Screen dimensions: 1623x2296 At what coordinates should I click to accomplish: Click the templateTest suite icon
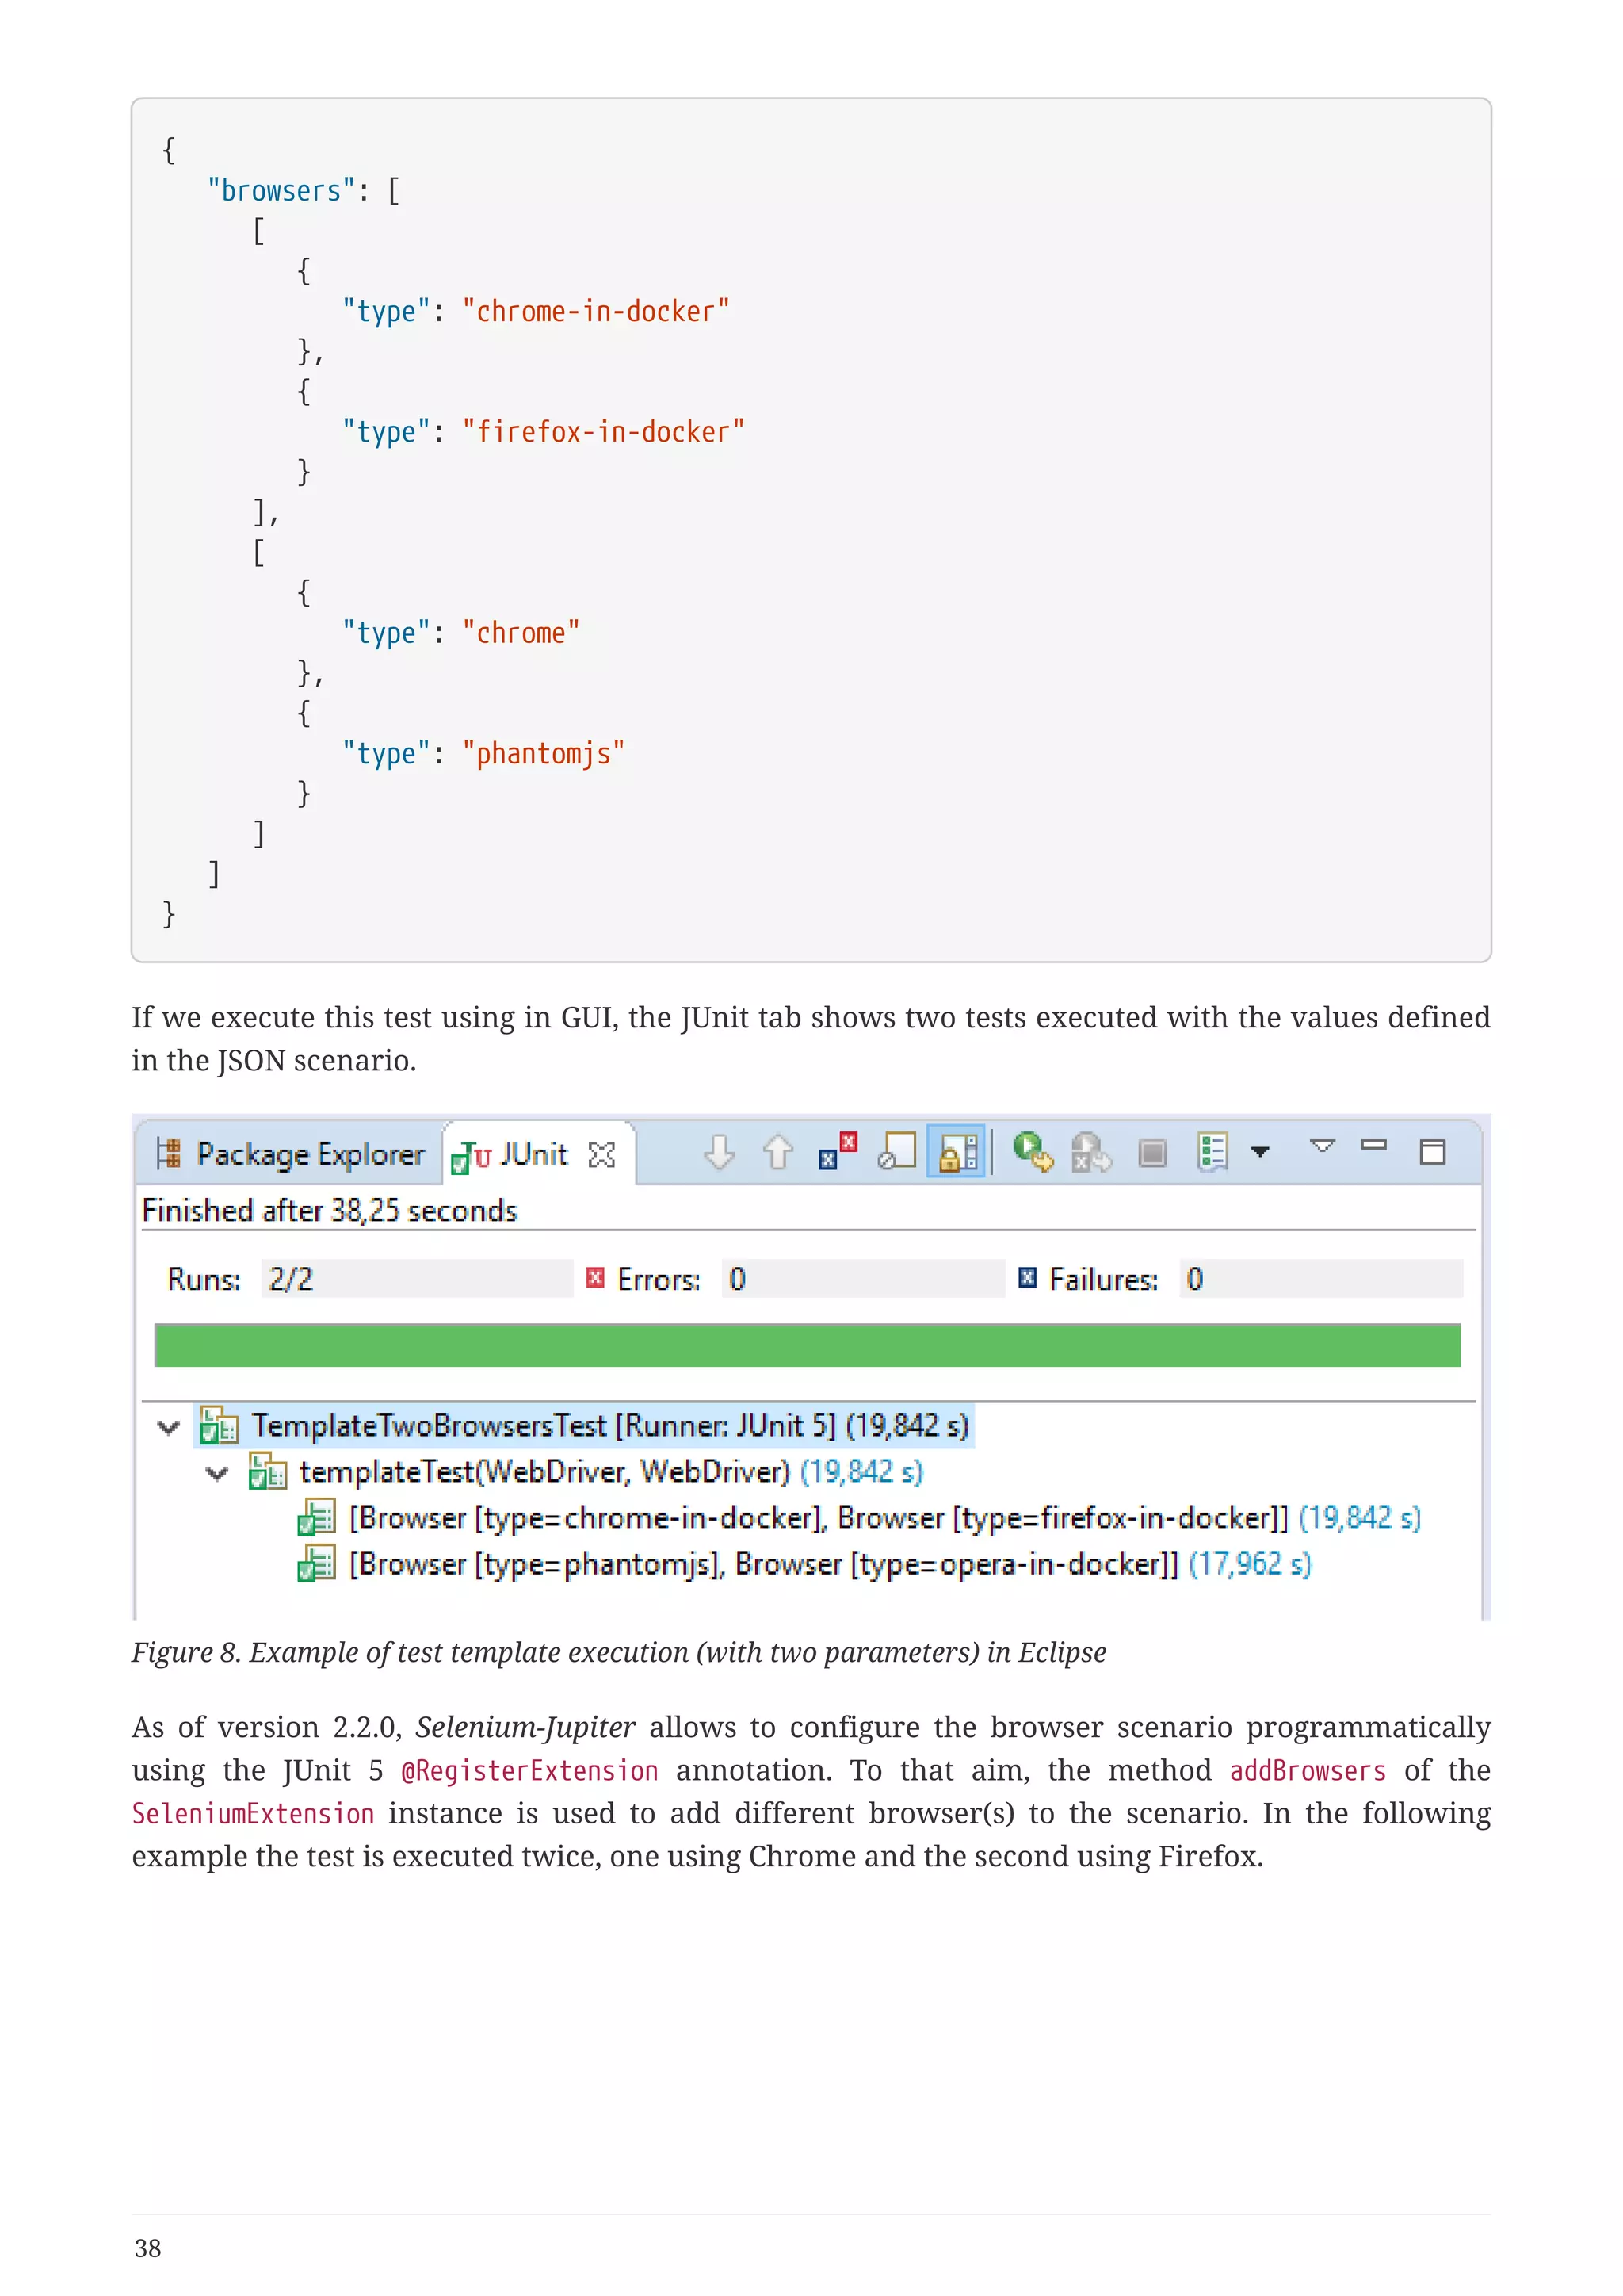click(268, 1472)
